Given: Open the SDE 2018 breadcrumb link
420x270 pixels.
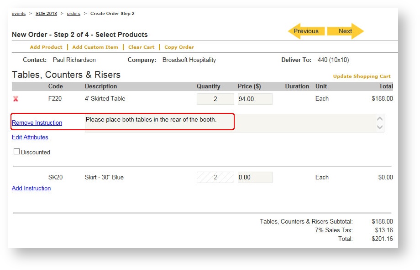Looking at the screenshot, I should pyautogui.click(x=46, y=13).
